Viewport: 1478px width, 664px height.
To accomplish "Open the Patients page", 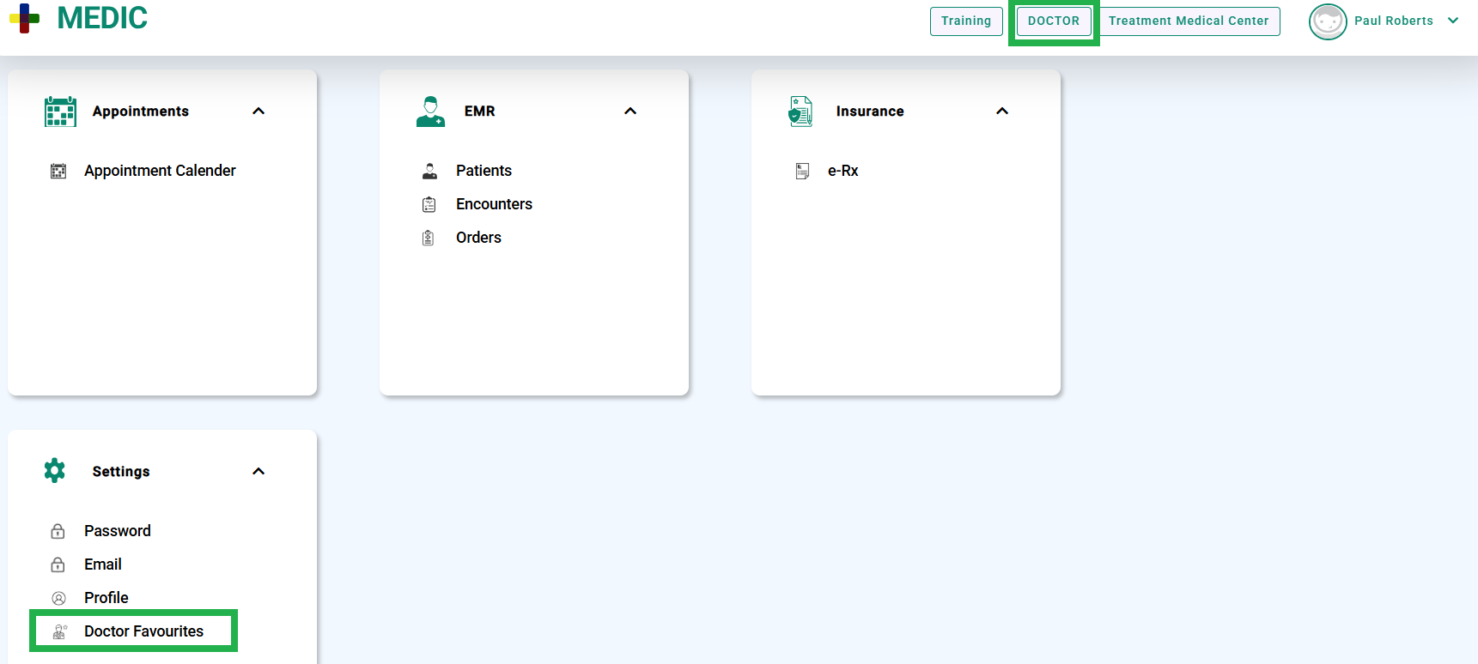I will (484, 171).
